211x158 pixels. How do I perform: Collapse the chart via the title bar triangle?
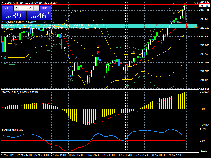coord(2,3)
